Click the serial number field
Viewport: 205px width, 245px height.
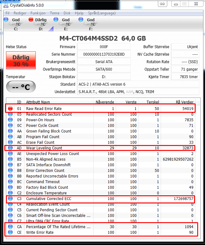tap(104, 54)
